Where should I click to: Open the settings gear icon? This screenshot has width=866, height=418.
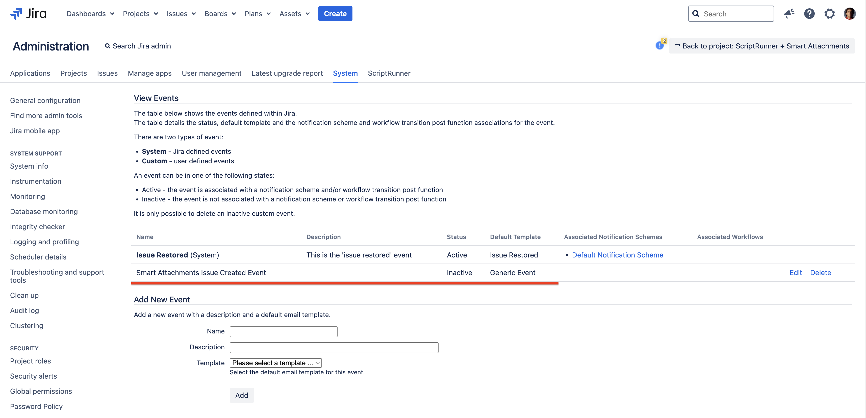pyautogui.click(x=829, y=14)
